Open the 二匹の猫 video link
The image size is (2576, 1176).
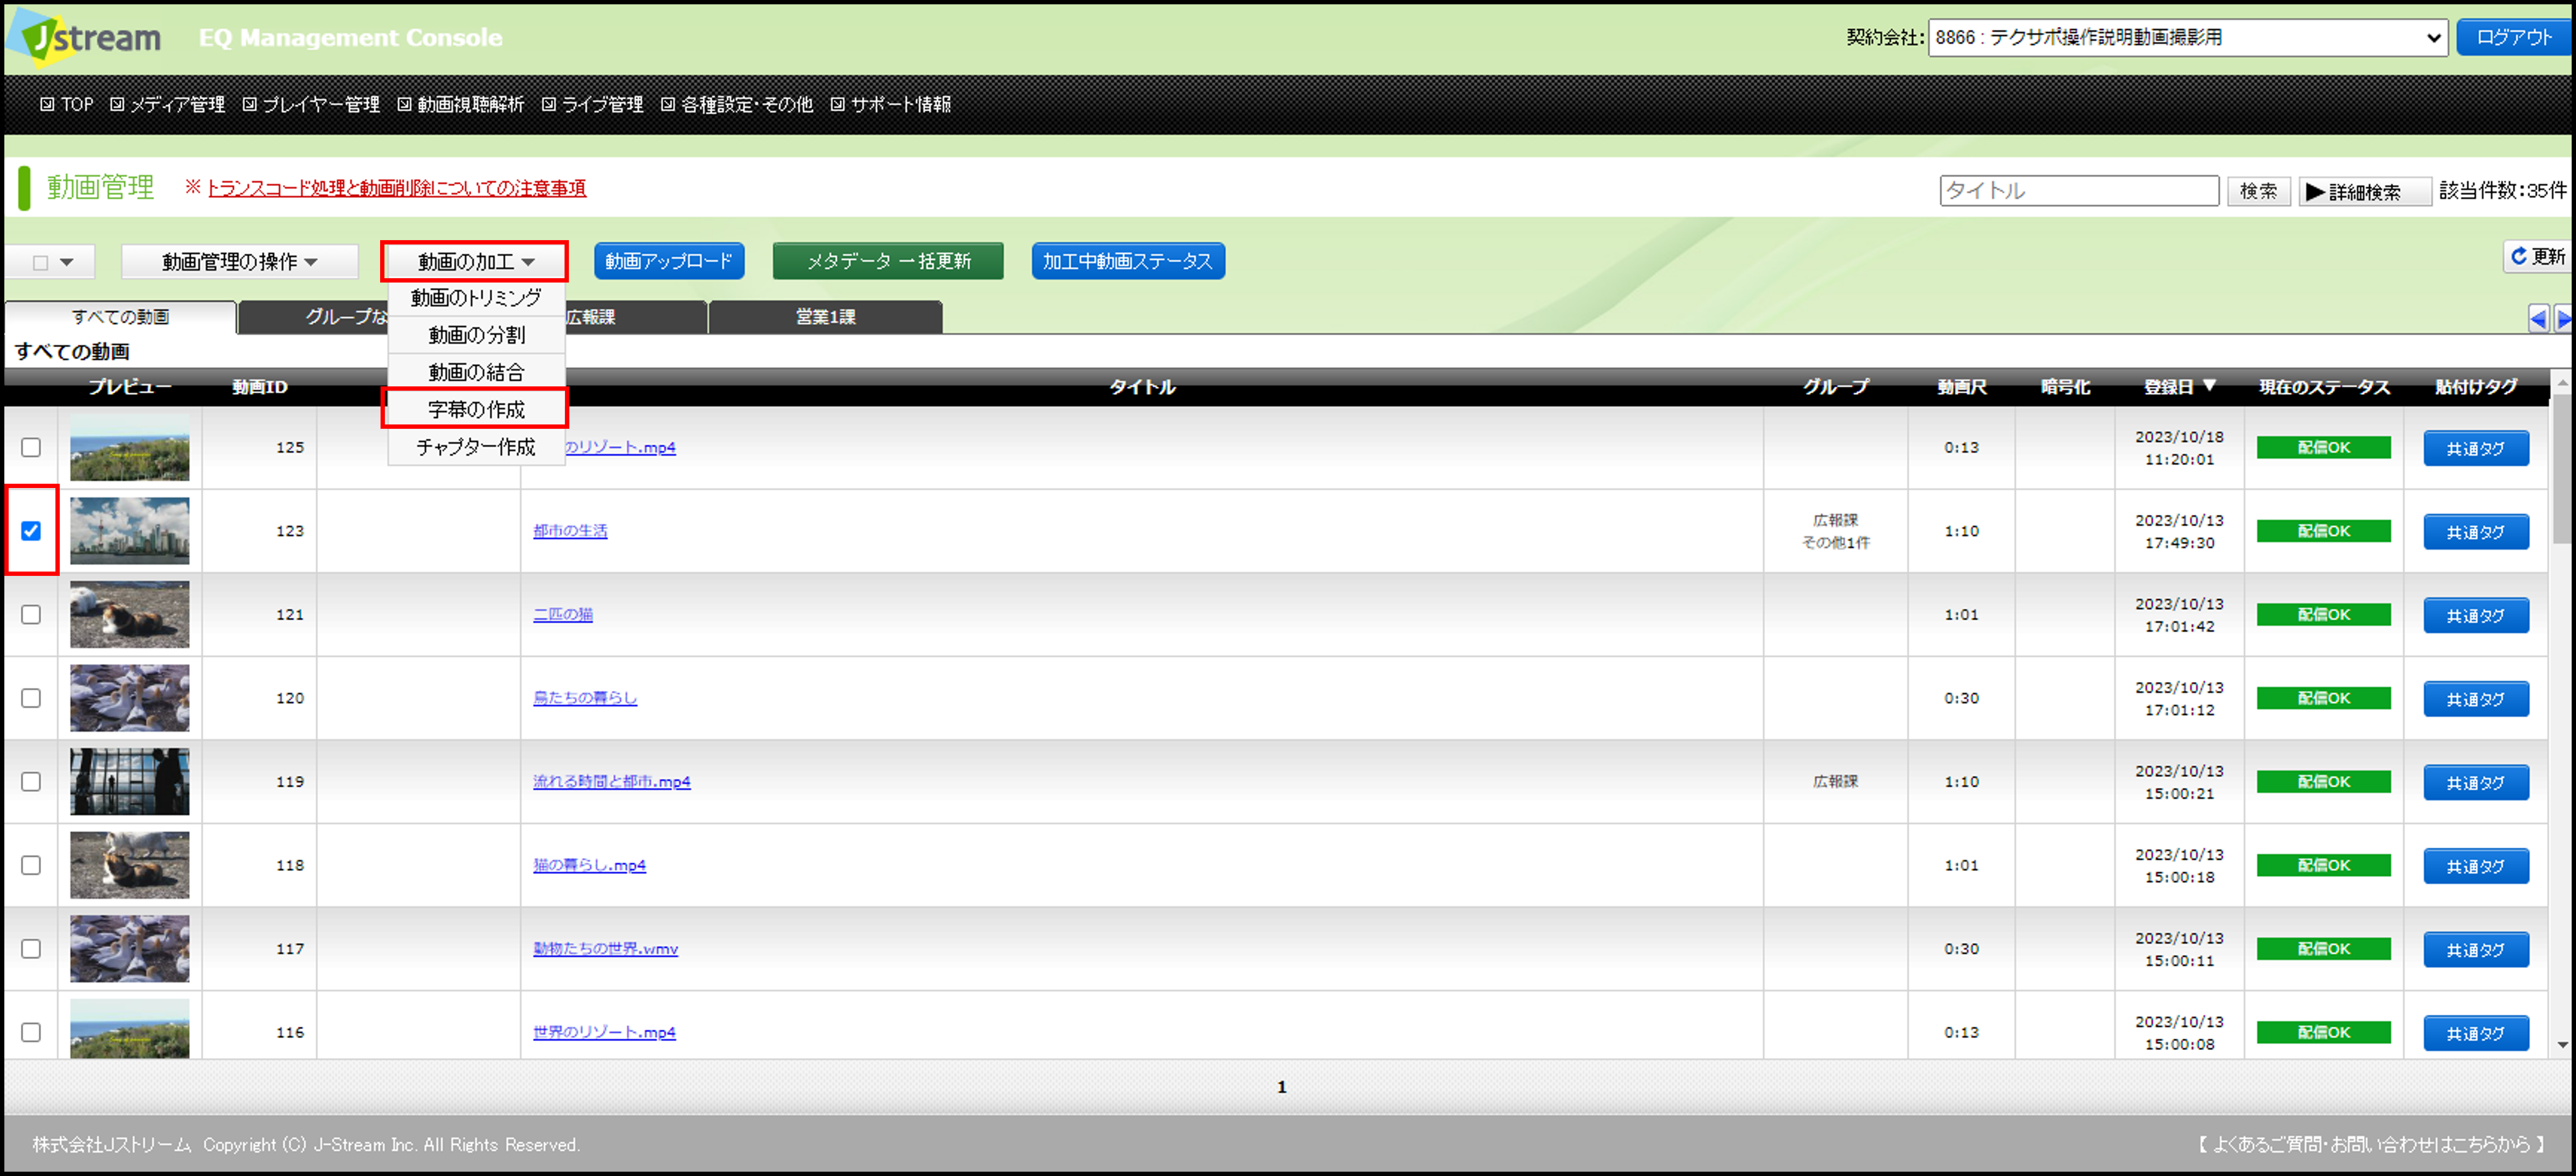click(563, 614)
